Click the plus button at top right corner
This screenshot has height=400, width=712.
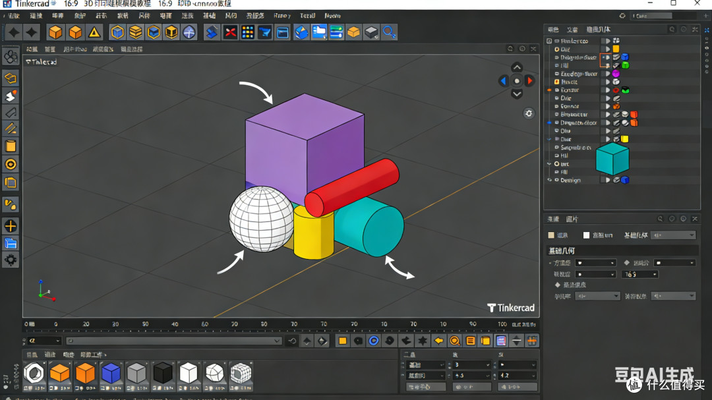(705, 16)
